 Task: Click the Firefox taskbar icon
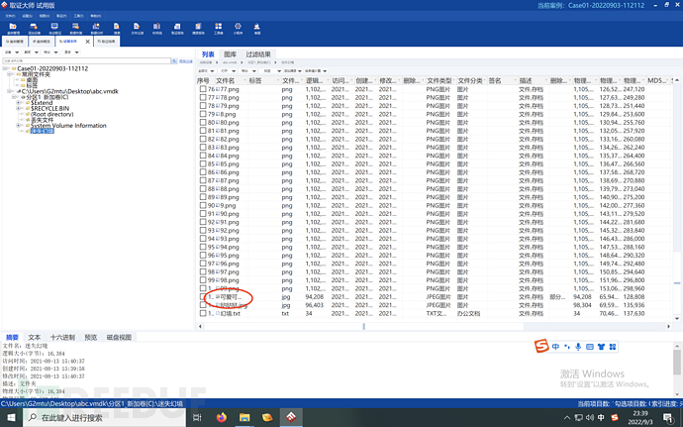coord(222,417)
